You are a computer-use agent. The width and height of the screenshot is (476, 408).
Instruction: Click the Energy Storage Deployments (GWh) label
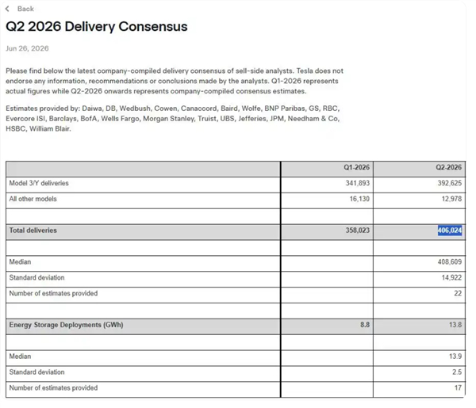(x=66, y=325)
